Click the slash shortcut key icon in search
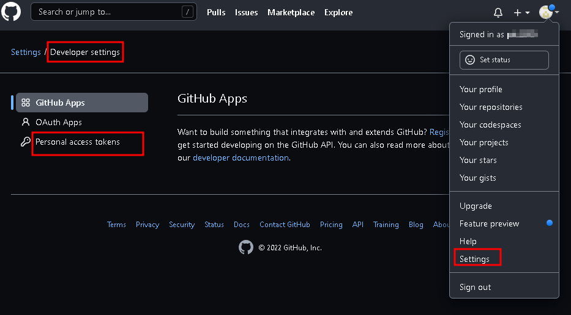Image resolution: width=571 pixels, height=315 pixels. [187, 12]
